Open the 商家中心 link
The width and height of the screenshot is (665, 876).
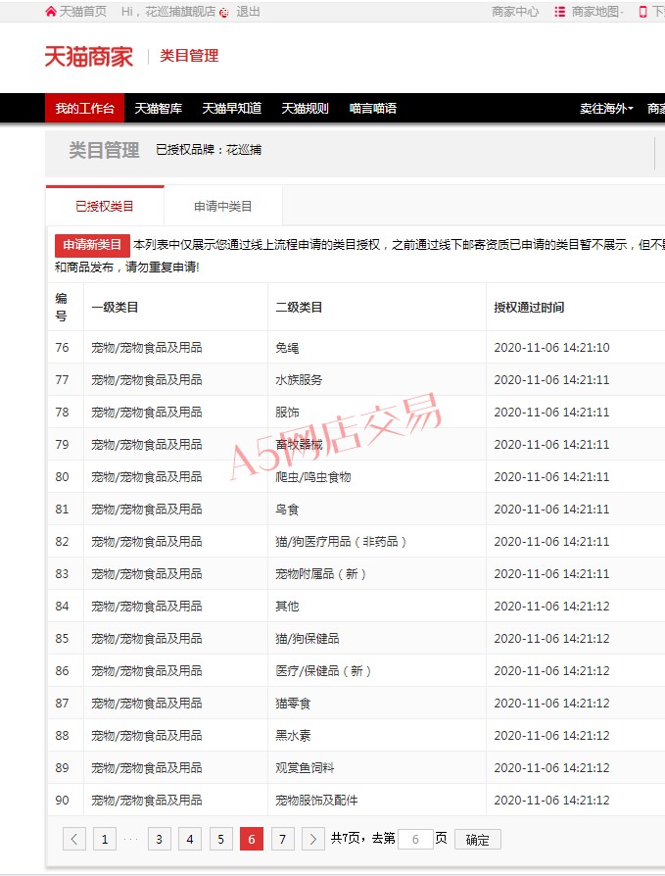(x=515, y=12)
